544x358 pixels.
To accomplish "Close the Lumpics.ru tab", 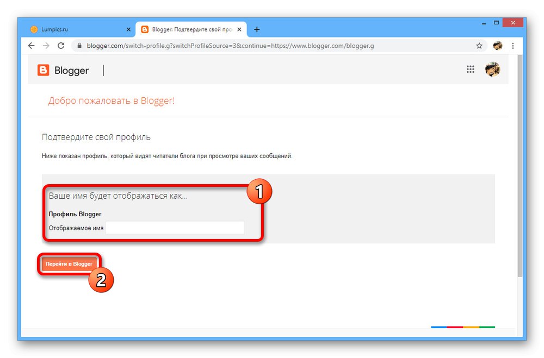I will point(128,29).
